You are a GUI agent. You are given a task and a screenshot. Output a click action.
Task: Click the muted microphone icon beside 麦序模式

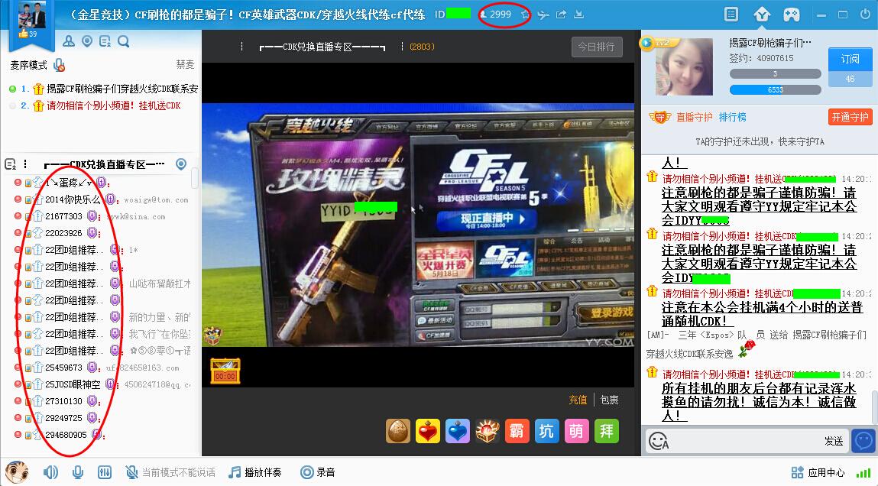point(59,66)
